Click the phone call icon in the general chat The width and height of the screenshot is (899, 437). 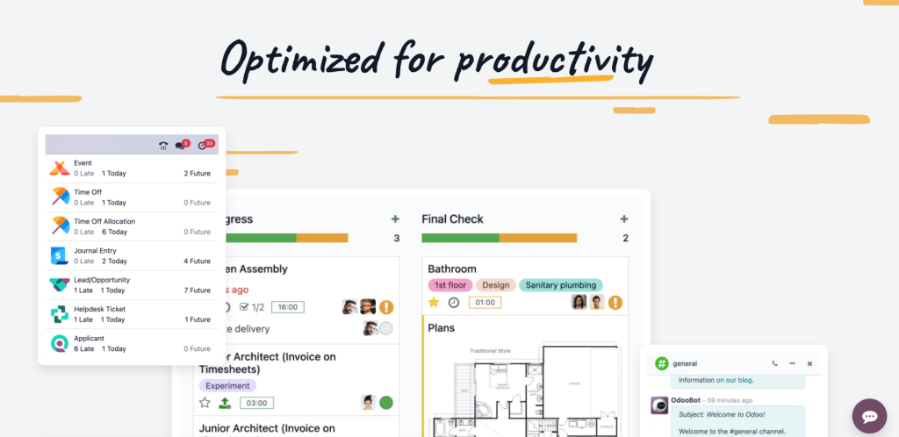point(774,363)
